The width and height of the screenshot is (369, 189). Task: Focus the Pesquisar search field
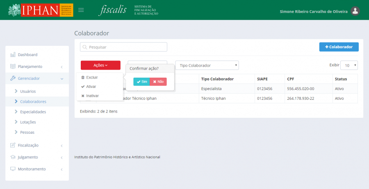coord(123,47)
